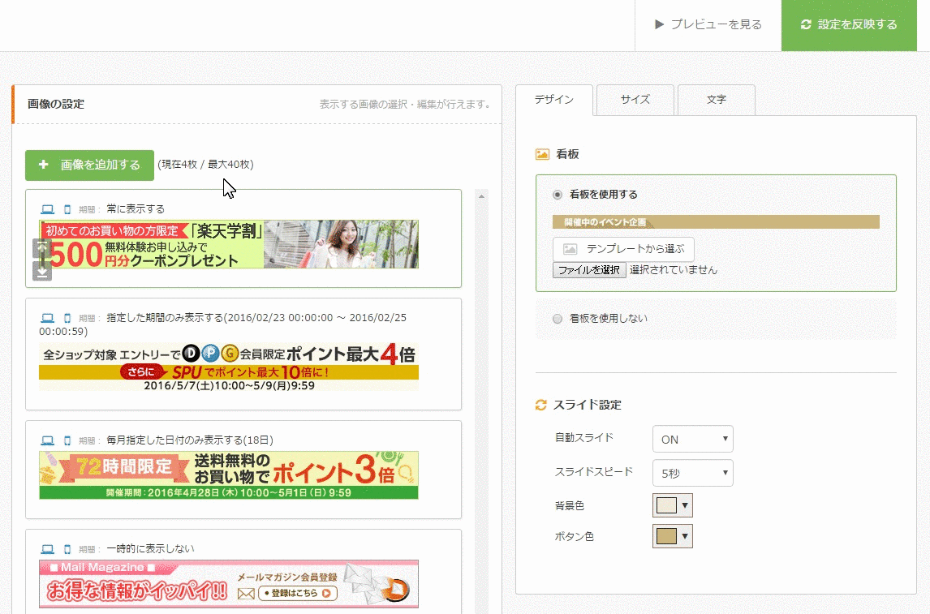Screen dimensions: 930x614
Task: Click the プレビューを見る button
Action: click(x=708, y=25)
